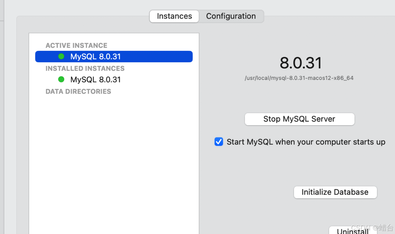395x234 pixels.
Task: Click the ACTIVE INSTANCE section header
Action: point(76,45)
